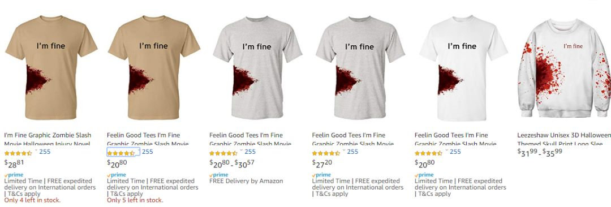The height and width of the screenshot is (207, 611).
Task: Click the star rating under the white tee title
Action: click(x=428, y=153)
